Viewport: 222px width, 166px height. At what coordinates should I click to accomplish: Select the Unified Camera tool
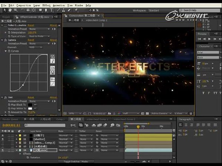coord(28,10)
